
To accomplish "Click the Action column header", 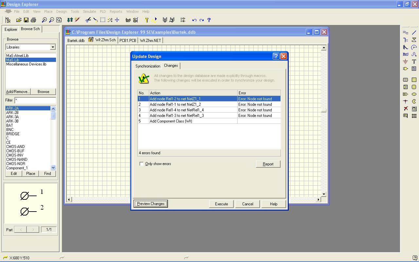I will (x=193, y=93).
